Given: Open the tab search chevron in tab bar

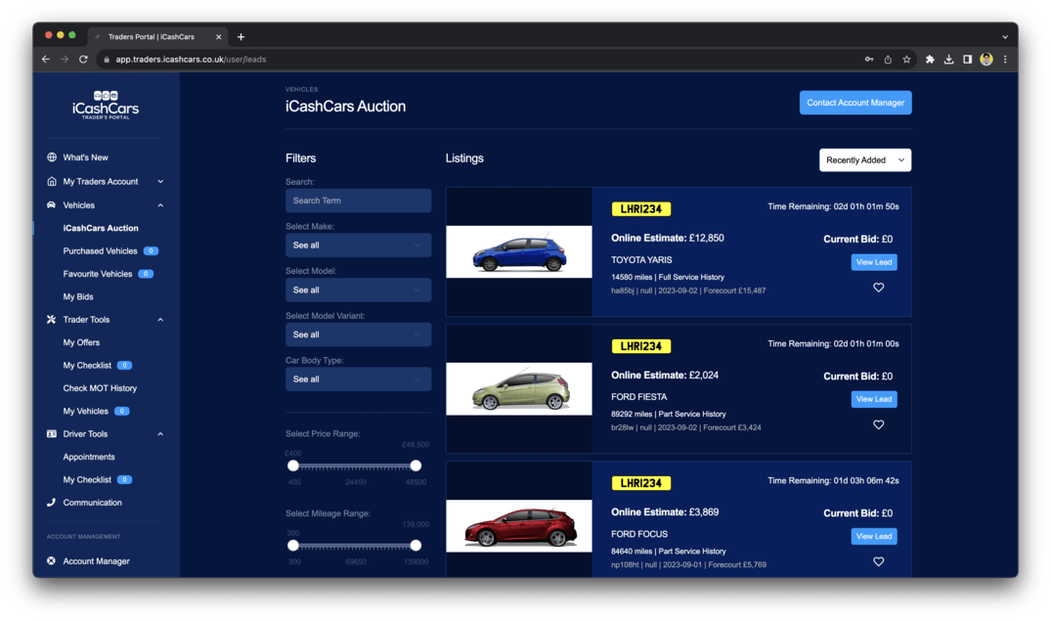Looking at the screenshot, I should tap(1005, 37).
